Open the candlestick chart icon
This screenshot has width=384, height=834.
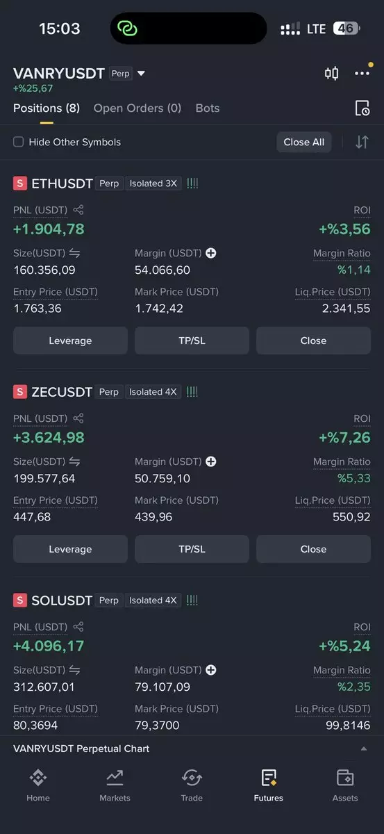pyautogui.click(x=332, y=73)
